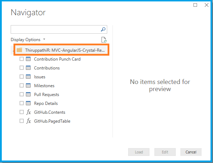Click the GitHub.PagedTable function icon
Image resolution: width=213 pixels, height=163 pixels.
[x=28, y=121]
